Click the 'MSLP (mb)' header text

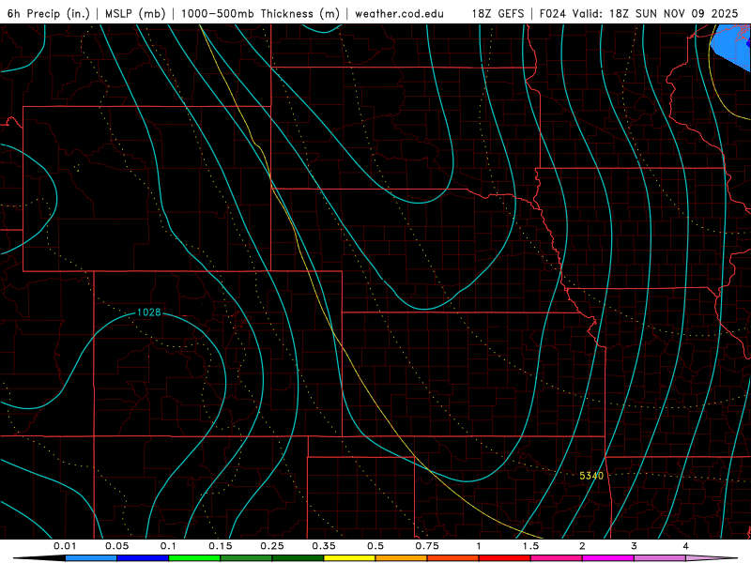tap(135, 13)
